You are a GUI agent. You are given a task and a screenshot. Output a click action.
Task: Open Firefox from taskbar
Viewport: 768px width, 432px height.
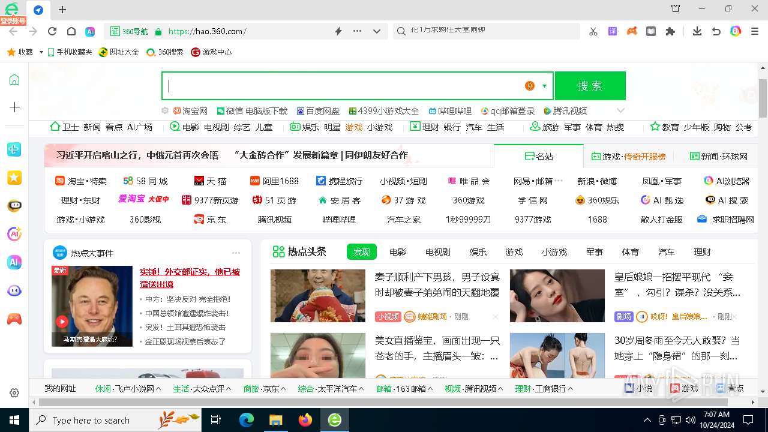click(305, 420)
